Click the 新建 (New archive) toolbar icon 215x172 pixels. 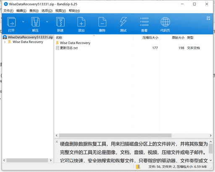click(x=60, y=22)
